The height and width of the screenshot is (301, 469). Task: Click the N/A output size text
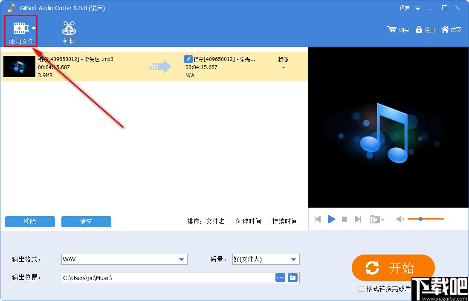[190, 75]
